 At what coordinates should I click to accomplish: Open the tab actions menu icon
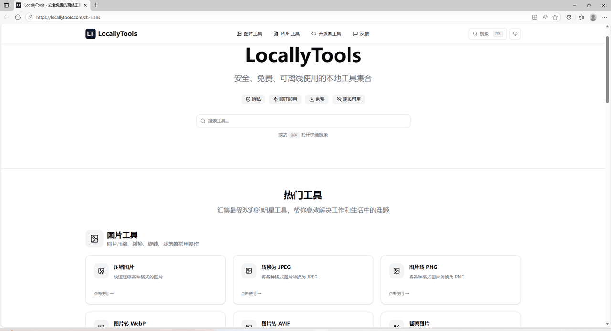tap(6, 5)
